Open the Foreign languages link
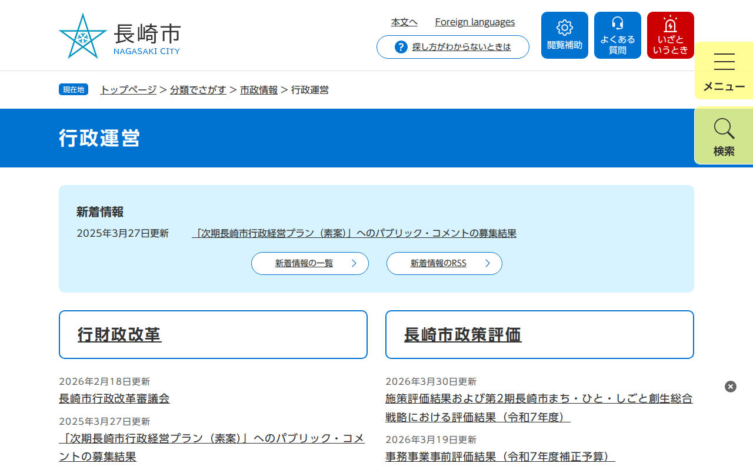 (x=475, y=22)
